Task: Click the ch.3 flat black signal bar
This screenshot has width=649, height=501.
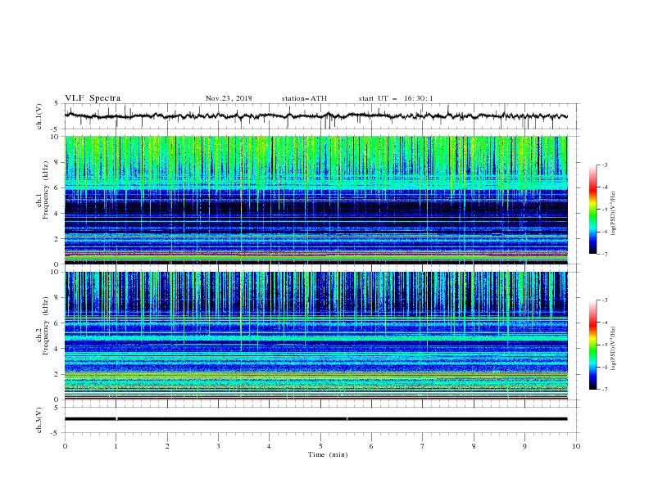Action: 315,419
